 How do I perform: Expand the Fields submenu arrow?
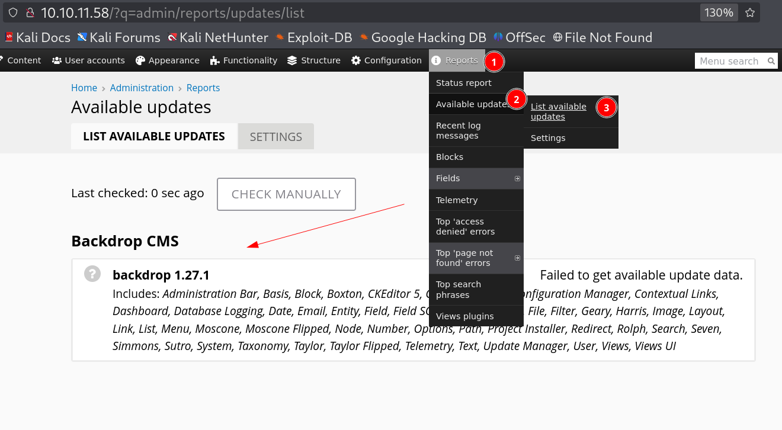[x=517, y=178]
